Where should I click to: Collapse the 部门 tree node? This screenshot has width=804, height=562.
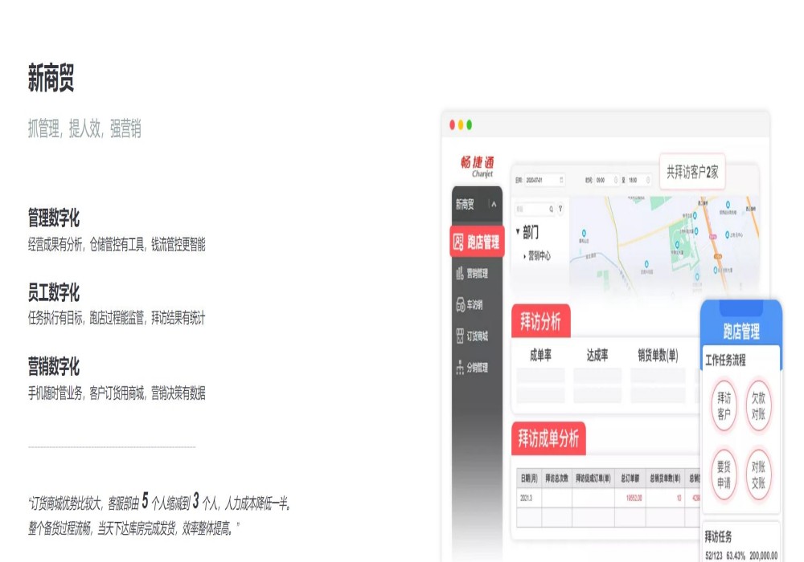(518, 232)
